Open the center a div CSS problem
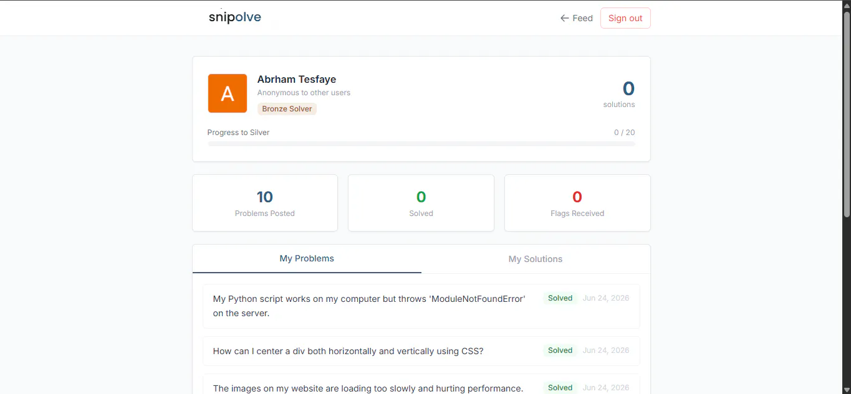Image resolution: width=851 pixels, height=394 pixels. (421, 351)
